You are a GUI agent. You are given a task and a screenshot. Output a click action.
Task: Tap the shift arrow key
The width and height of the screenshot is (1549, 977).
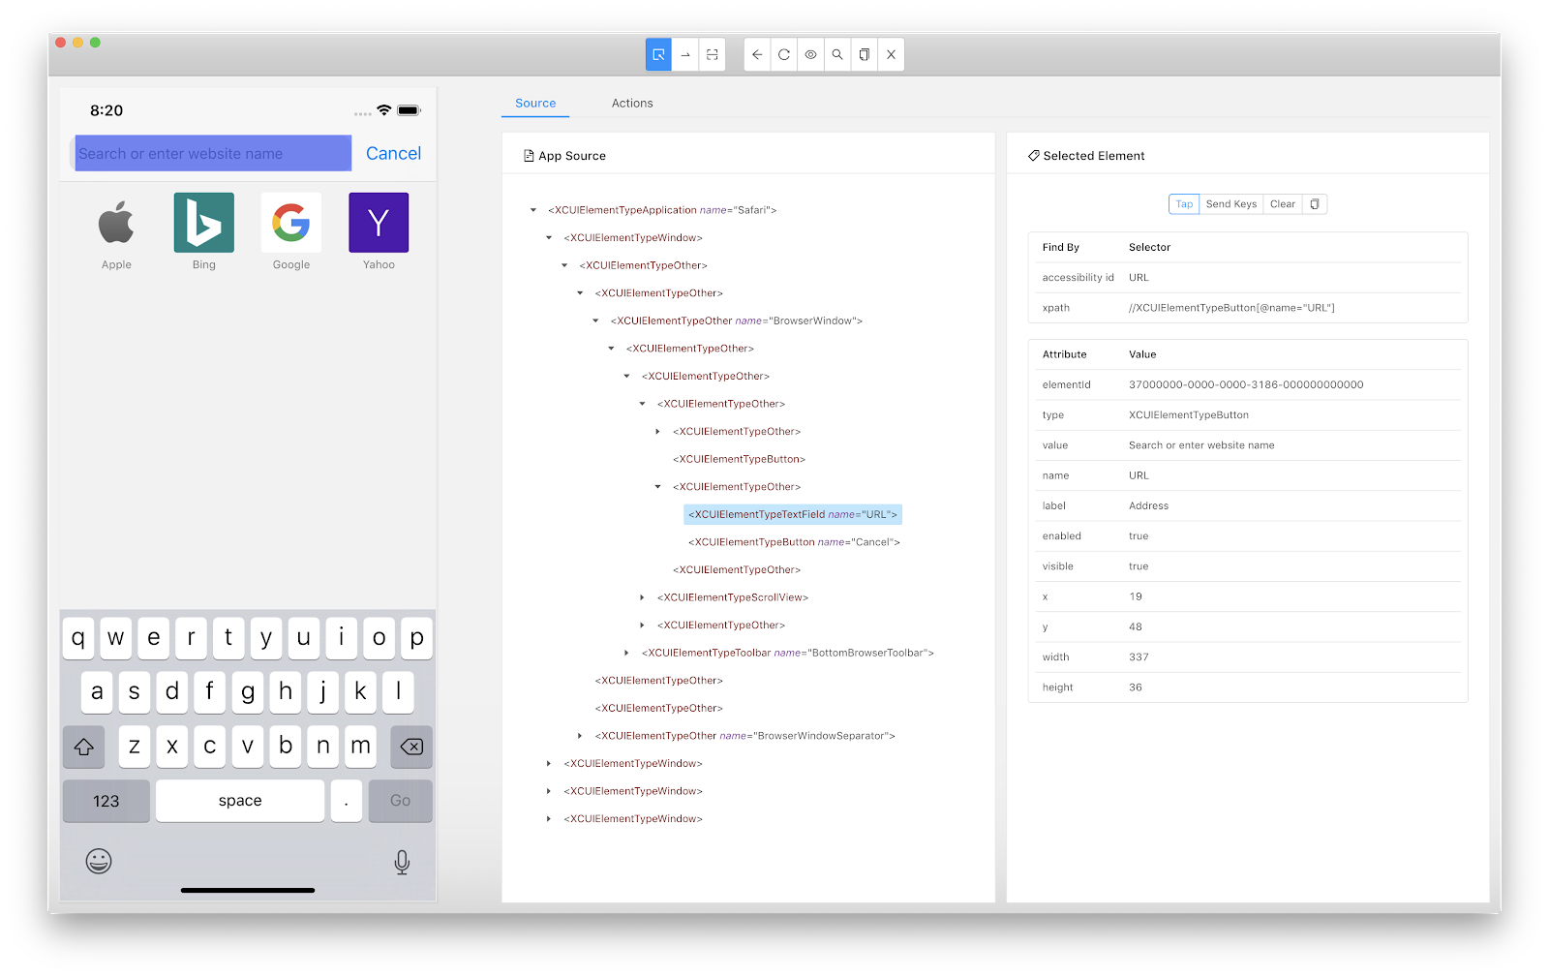(x=83, y=747)
